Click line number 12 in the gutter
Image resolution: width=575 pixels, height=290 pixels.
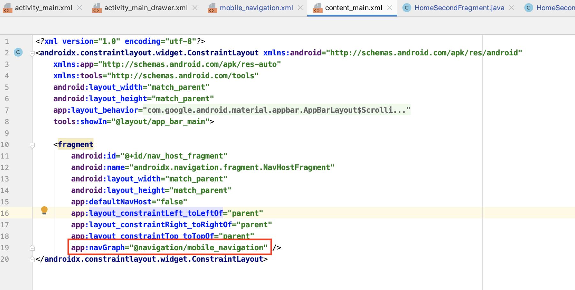point(5,167)
